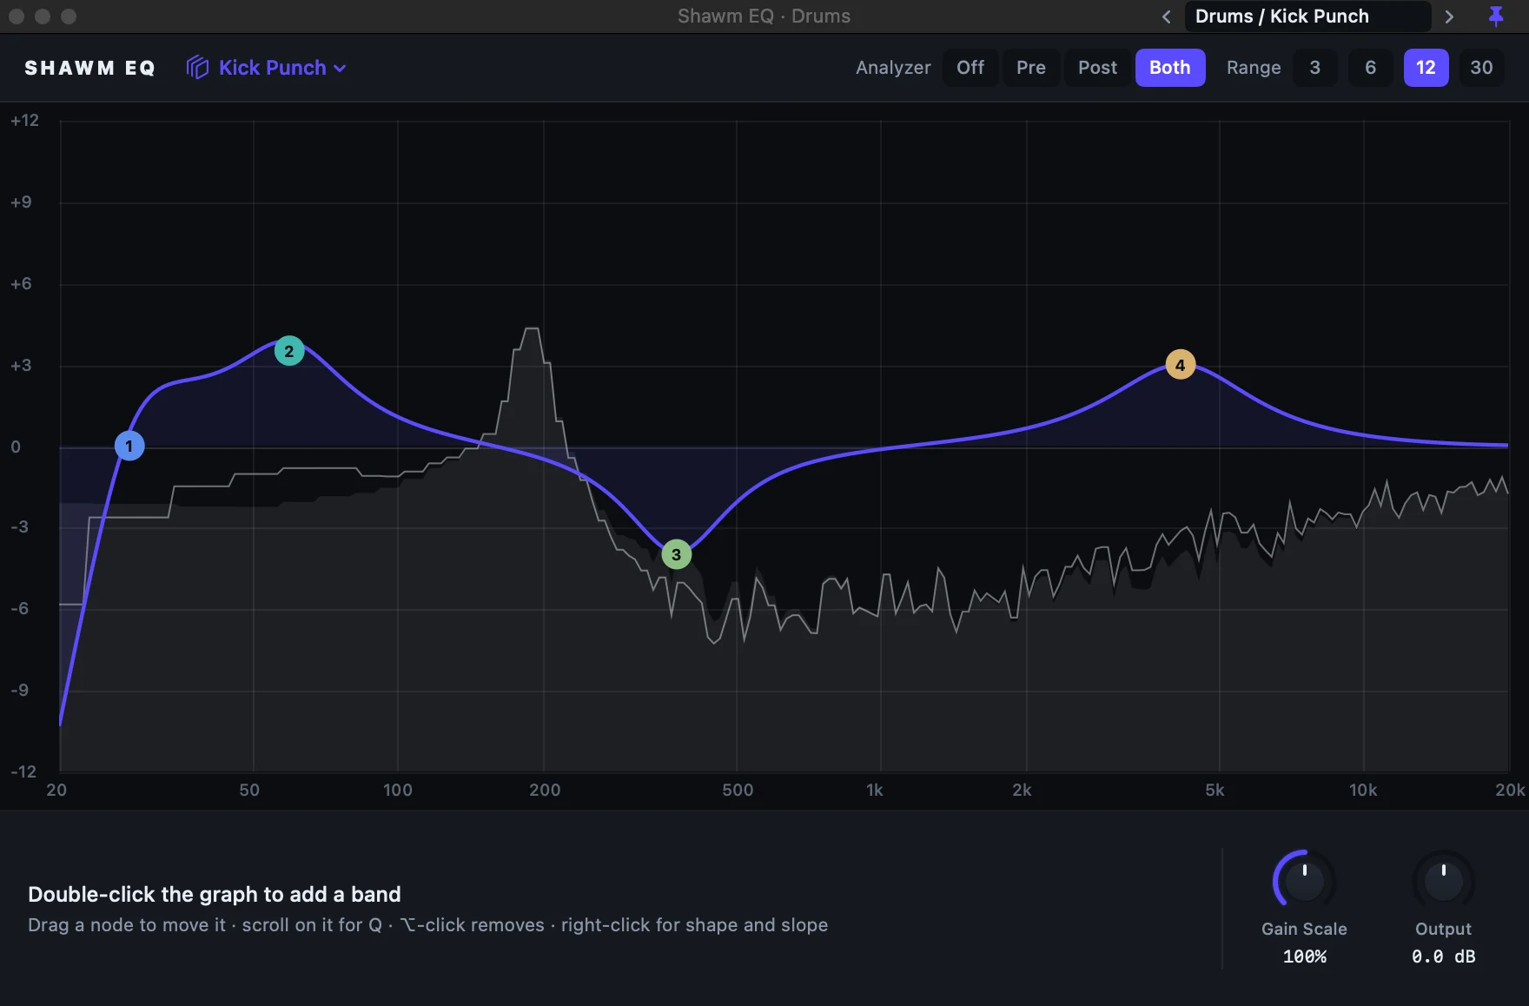The image size is (1529, 1006).
Task: Set analyzer to Pre
Action: point(1031,68)
